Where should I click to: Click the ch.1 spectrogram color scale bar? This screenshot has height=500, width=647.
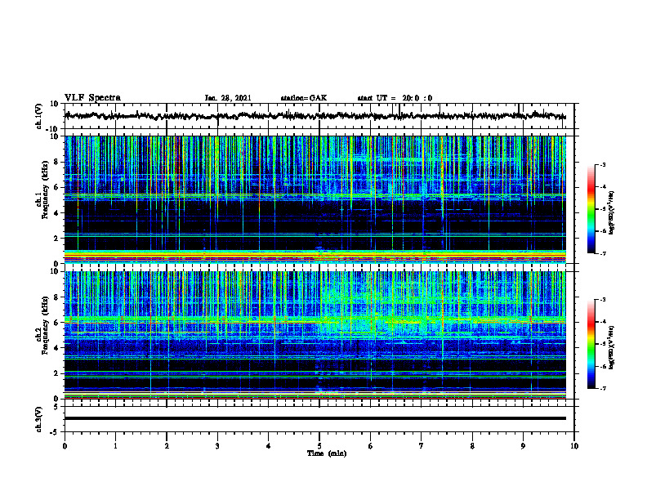pyautogui.click(x=591, y=209)
